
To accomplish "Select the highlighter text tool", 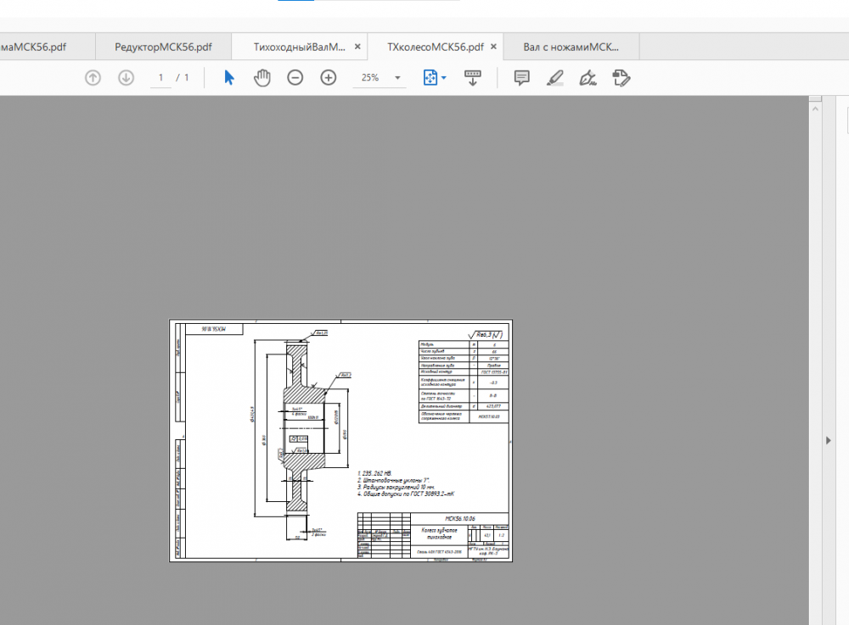I will point(554,78).
